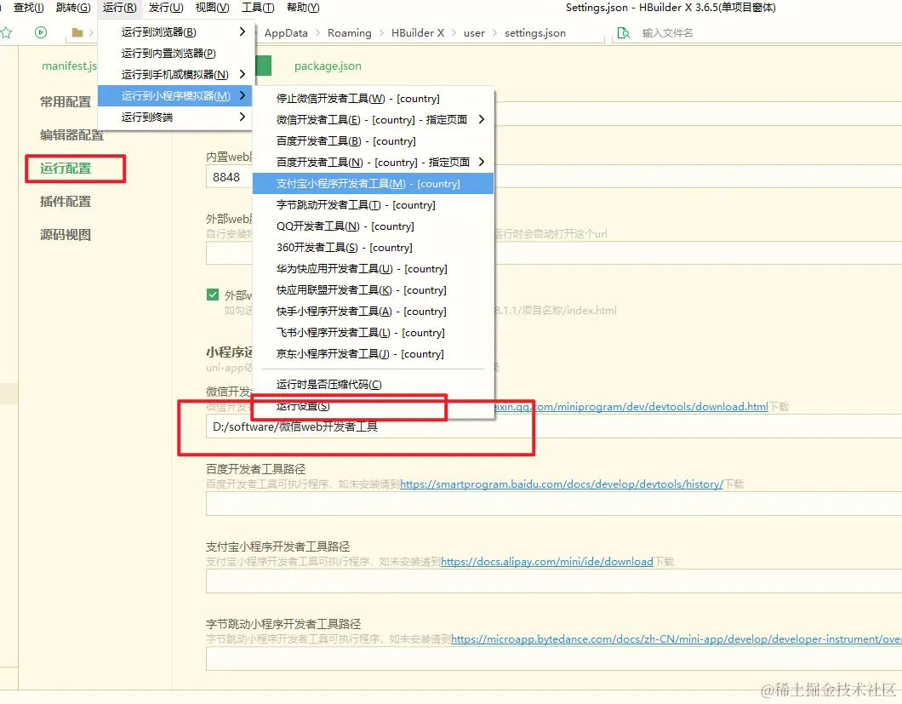Open 常用配置 settings section
Image resolution: width=902 pixels, height=704 pixels.
tap(66, 102)
